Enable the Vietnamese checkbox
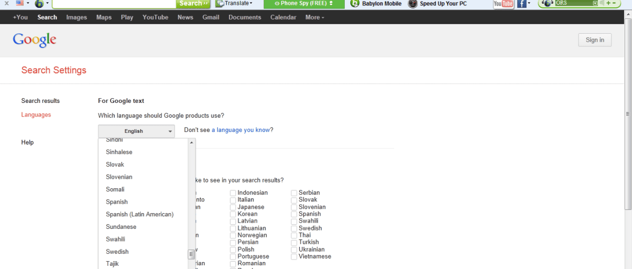The image size is (632, 269). tap(294, 256)
